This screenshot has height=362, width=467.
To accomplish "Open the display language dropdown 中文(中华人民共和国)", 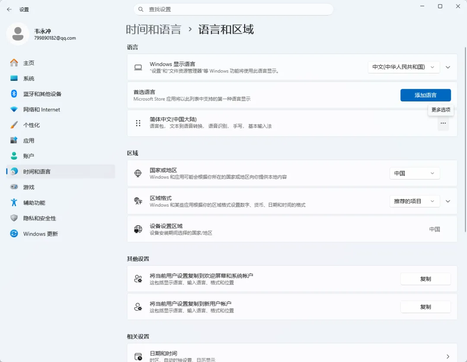I will [x=403, y=67].
